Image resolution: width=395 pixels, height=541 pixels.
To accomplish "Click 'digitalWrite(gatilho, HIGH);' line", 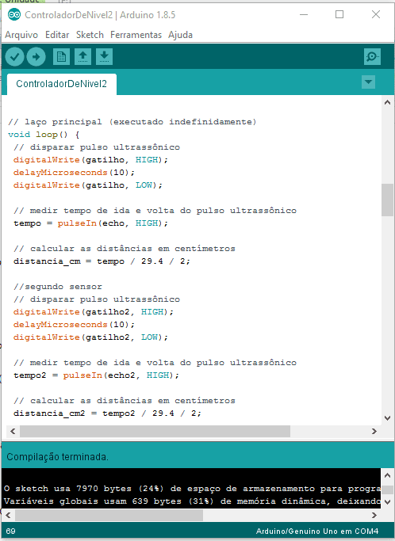I will coord(90,160).
